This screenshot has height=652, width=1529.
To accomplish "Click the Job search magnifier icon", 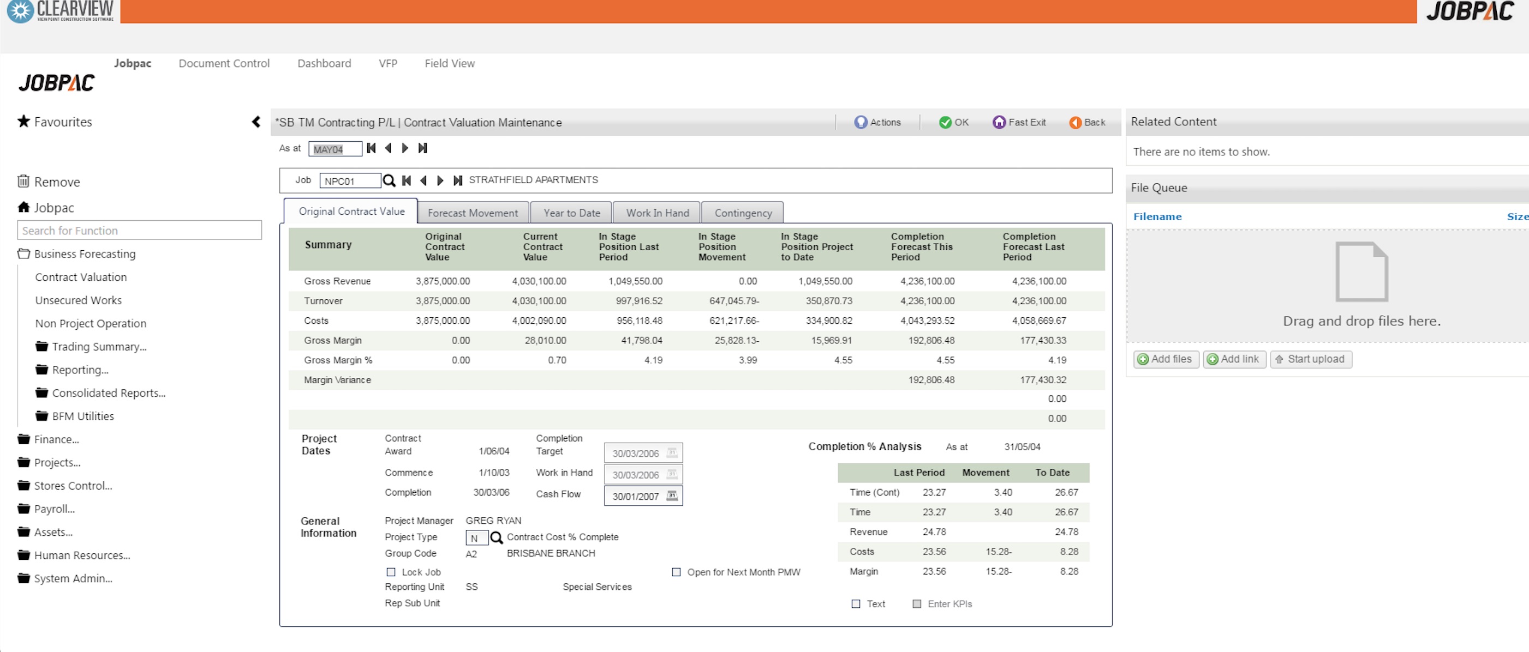I will tap(389, 181).
